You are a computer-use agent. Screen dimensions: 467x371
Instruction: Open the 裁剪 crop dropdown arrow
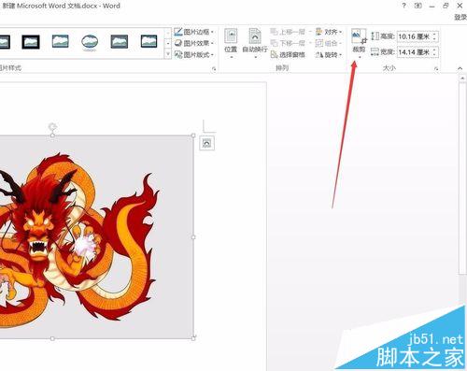(359, 57)
